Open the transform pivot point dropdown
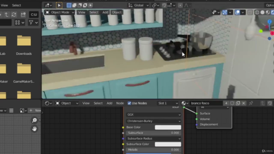Image resolution: width=274 pixels, height=154 pixels. click(x=155, y=6)
